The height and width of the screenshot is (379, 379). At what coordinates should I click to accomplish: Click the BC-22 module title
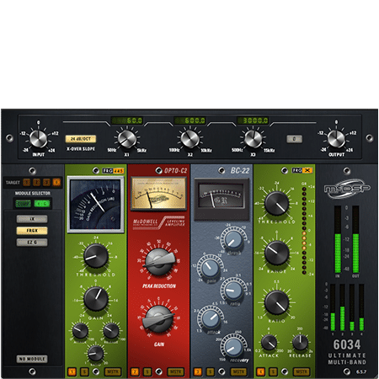coord(240,171)
